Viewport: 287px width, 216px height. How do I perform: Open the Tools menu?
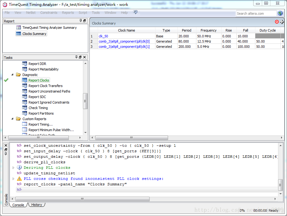click(96, 13)
